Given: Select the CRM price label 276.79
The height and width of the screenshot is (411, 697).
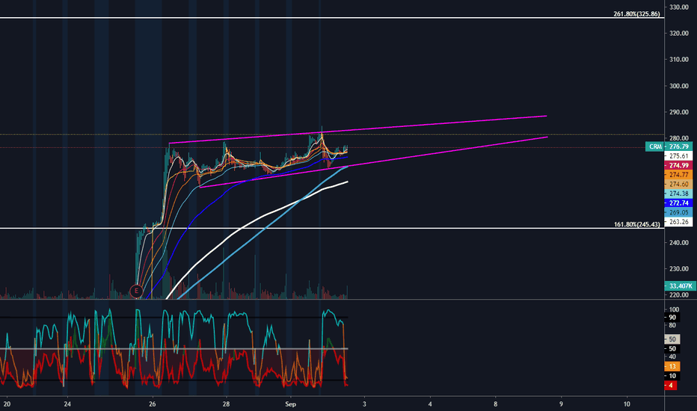Looking at the screenshot, I should (x=668, y=146).
